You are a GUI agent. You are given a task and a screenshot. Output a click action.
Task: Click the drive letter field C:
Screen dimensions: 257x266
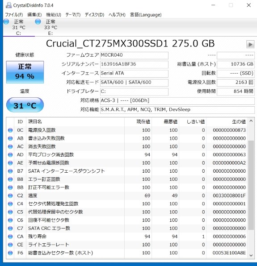[134, 91]
